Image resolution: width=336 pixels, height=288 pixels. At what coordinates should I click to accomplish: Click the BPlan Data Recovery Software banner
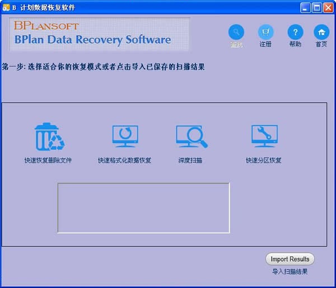point(100,35)
